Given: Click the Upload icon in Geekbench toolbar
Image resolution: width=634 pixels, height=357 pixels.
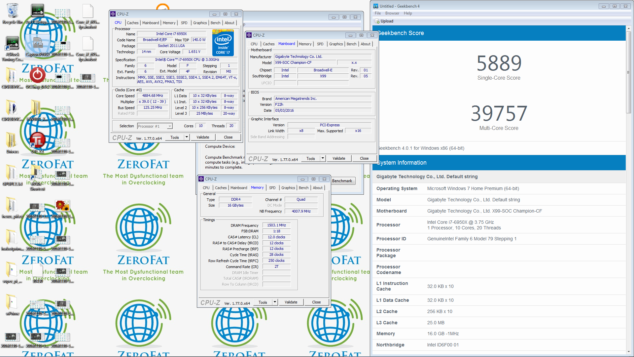Looking at the screenshot, I should [x=377, y=21].
